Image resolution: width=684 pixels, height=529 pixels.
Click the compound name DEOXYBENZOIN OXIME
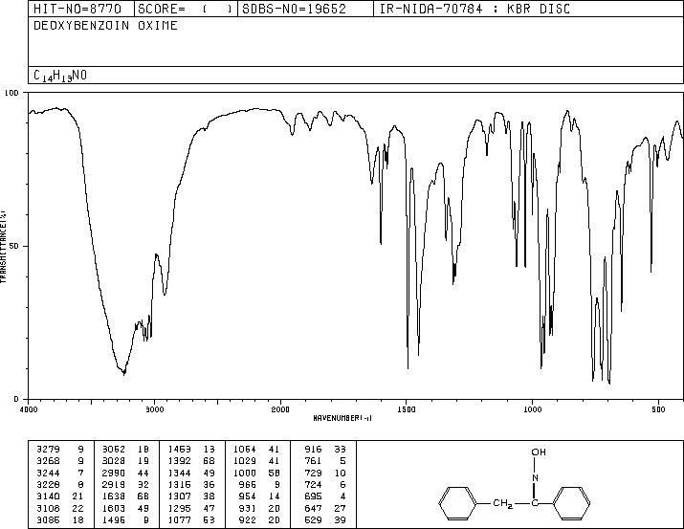[x=105, y=25]
